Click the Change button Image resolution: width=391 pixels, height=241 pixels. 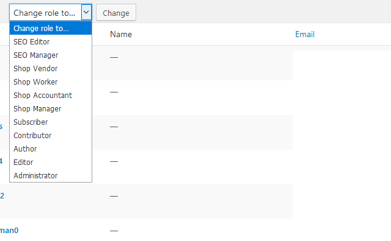pyautogui.click(x=116, y=12)
